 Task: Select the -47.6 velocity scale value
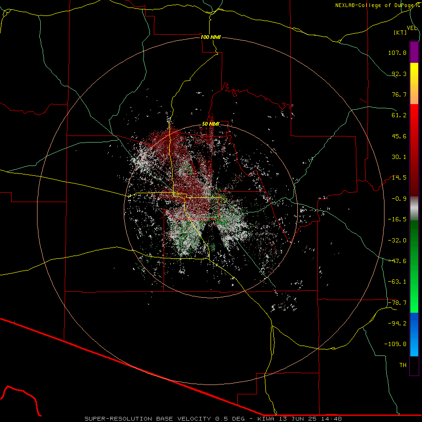(397, 261)
